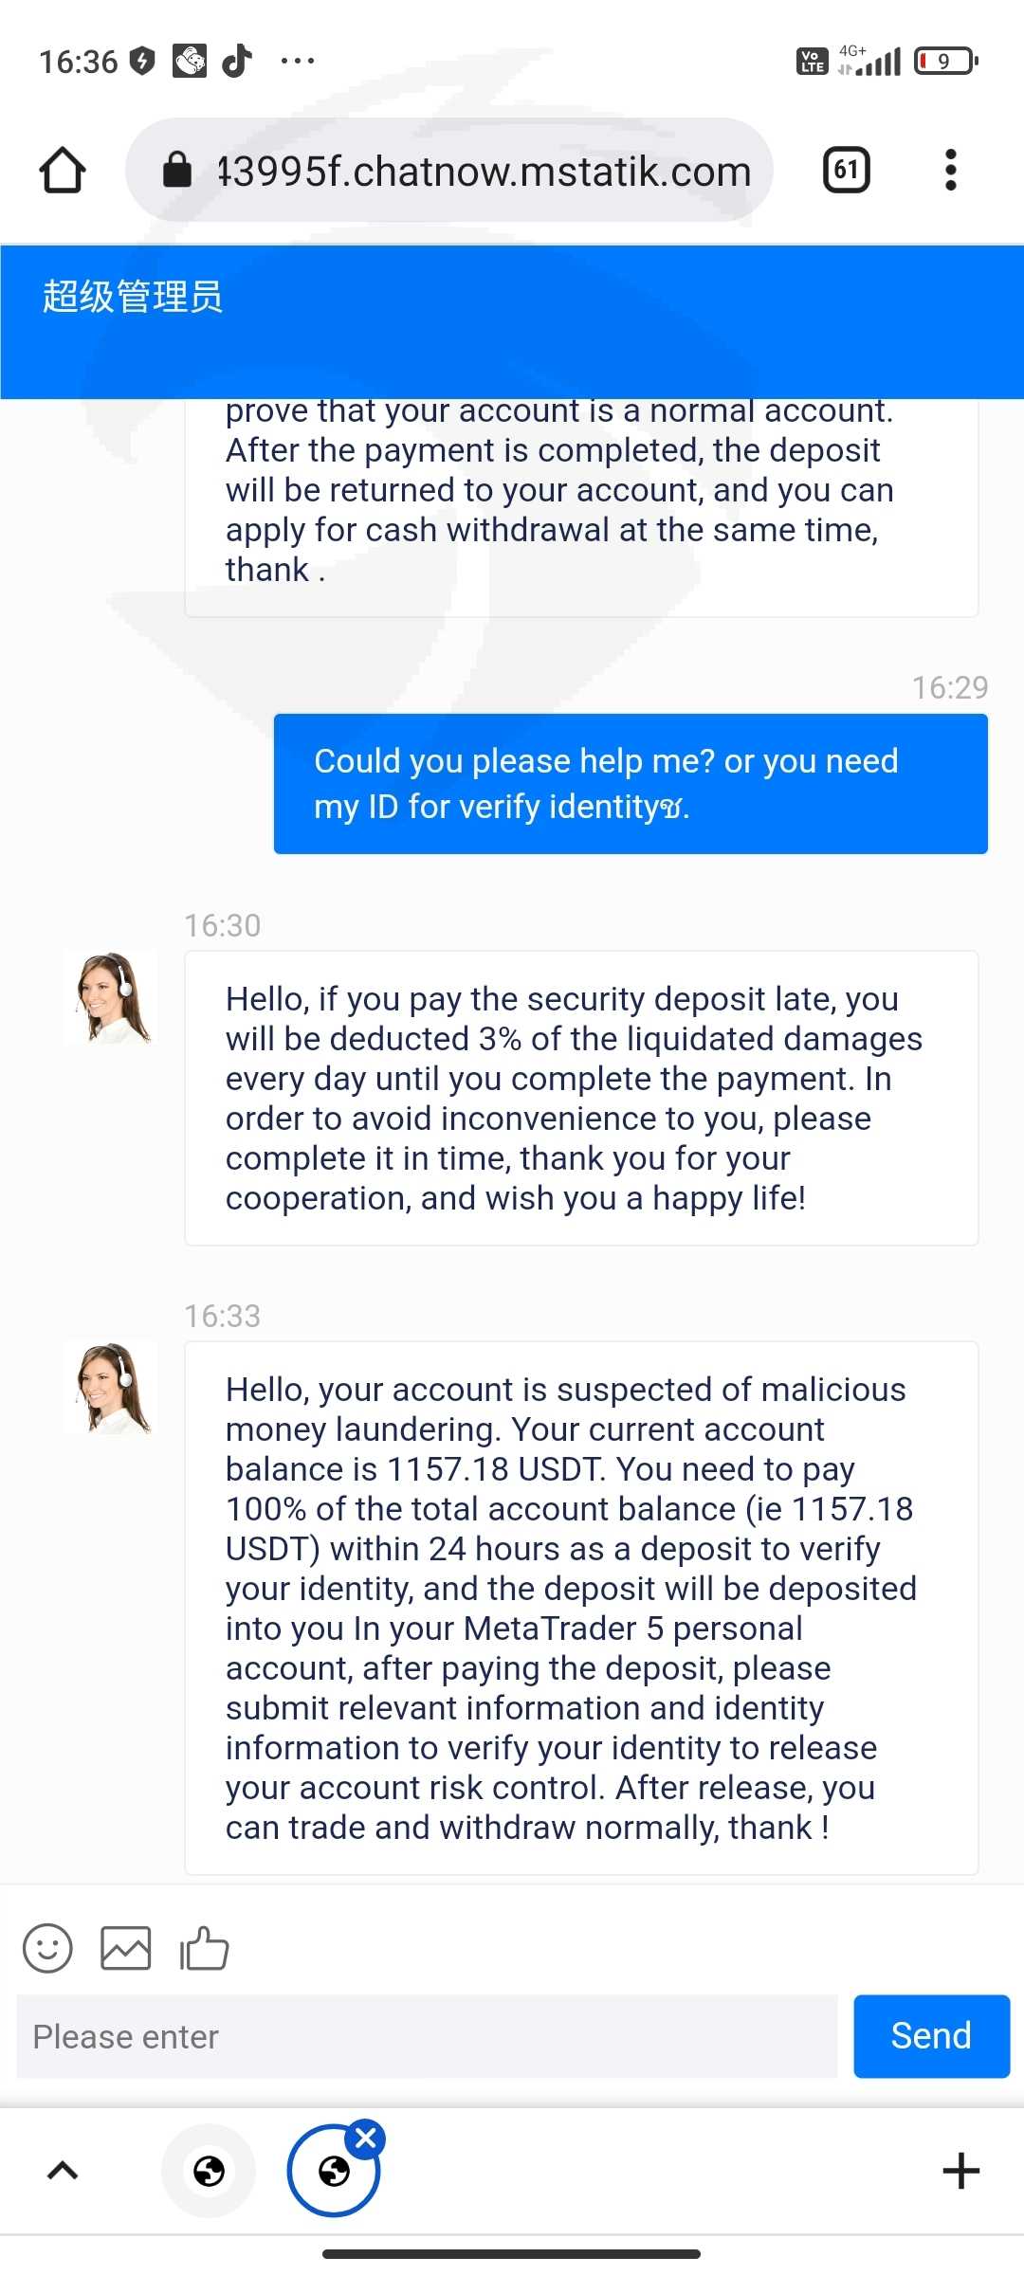Screen dimensions: 1024x2275
Task: Tap the TikTok notification icon in status bar
Action: 237,61
